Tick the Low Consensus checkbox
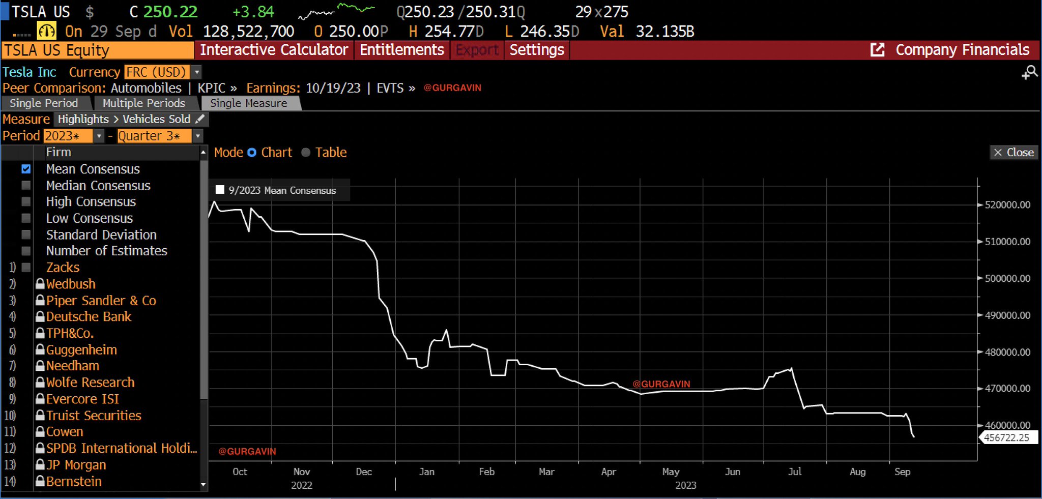This screenshot has width=1042, height=499. coord(26,218)
